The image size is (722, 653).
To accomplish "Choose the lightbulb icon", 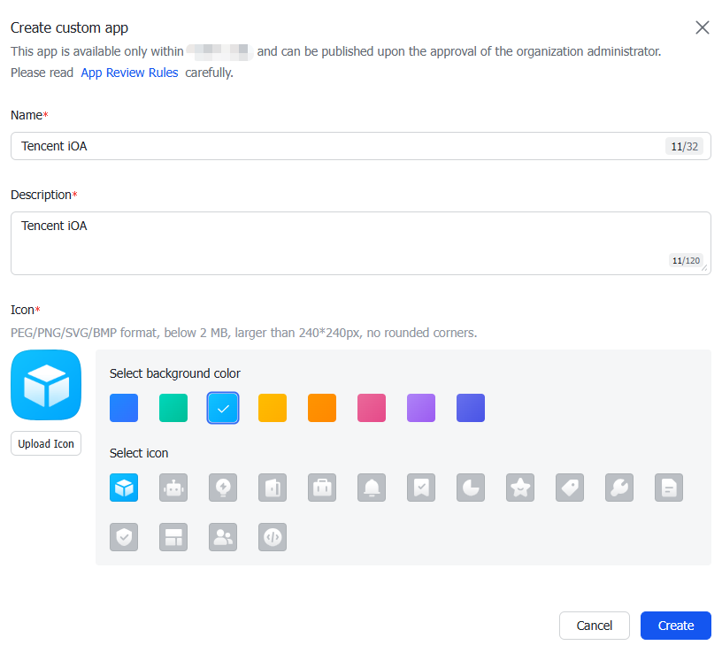I will (223, 488).
